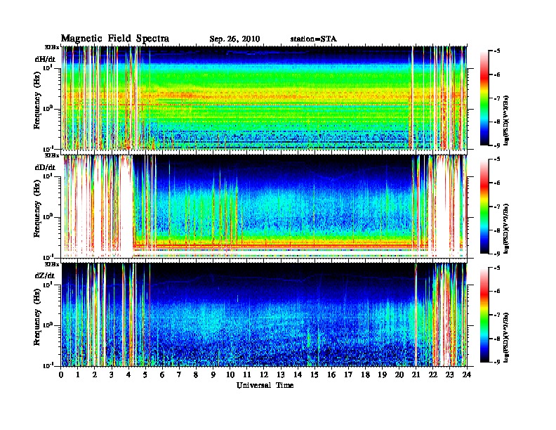Click the hour "23" tick label
This screenshot has width=556, height=430.
click(450, 374)
